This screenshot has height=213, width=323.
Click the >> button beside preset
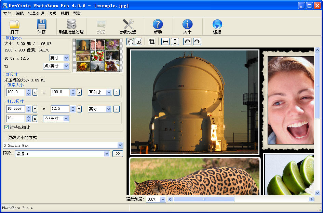click(x=118, y=154)
